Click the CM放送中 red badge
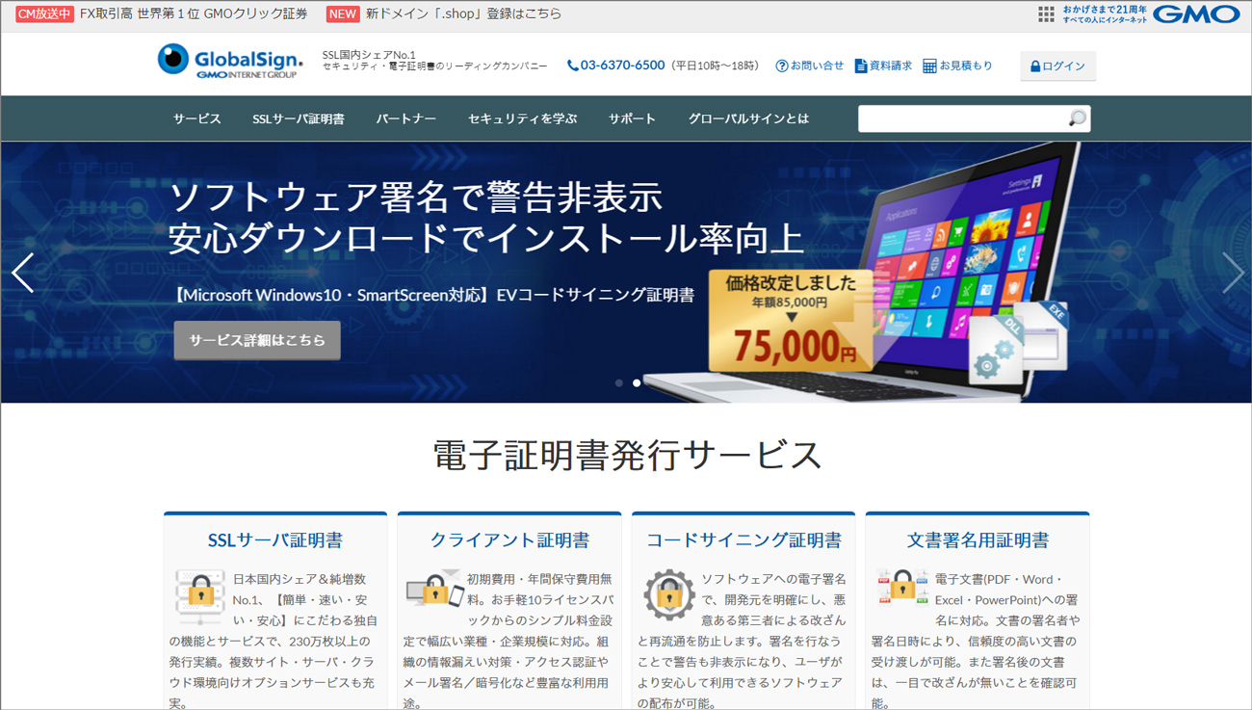Image resolution: width=1252 pixels, height=710 pixels. click(44, 14)
